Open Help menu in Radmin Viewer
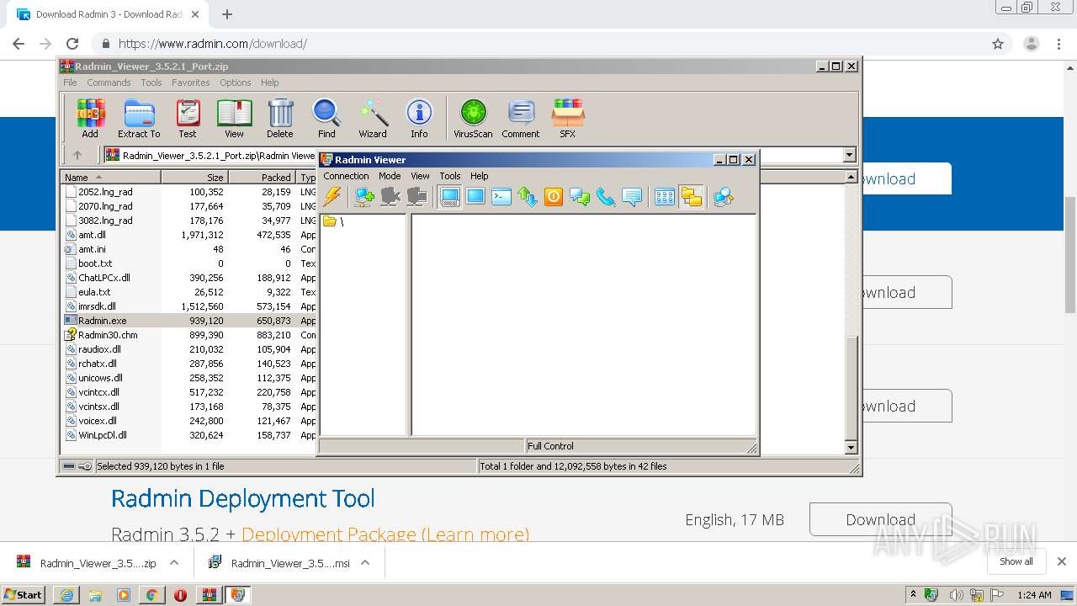The height and width of the screenshot is (606, 1077). 479,176
